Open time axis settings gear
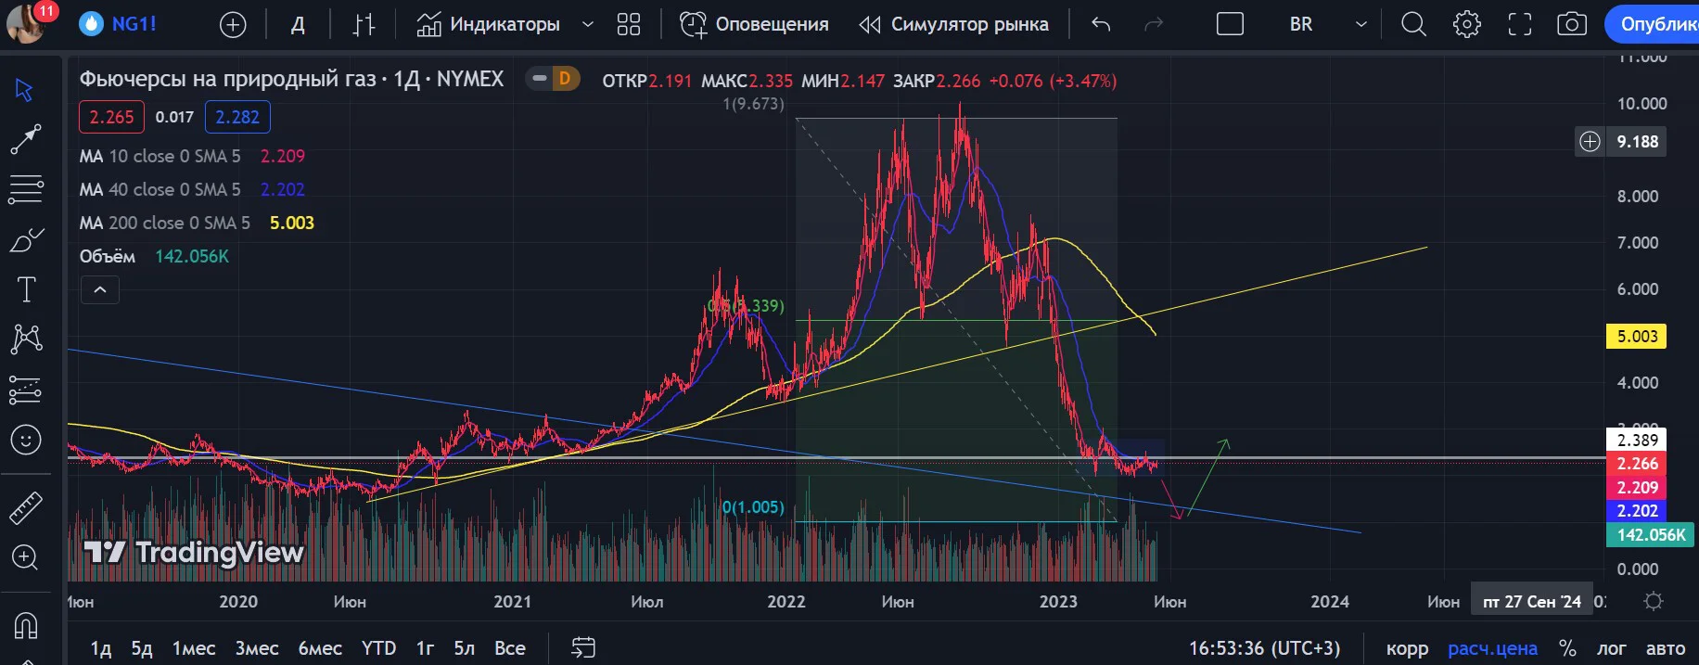Screen dimensions: 1699x665 pos(1653,602)
